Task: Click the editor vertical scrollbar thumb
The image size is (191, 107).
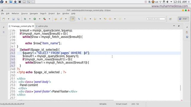Action: (x=180, y=88)
